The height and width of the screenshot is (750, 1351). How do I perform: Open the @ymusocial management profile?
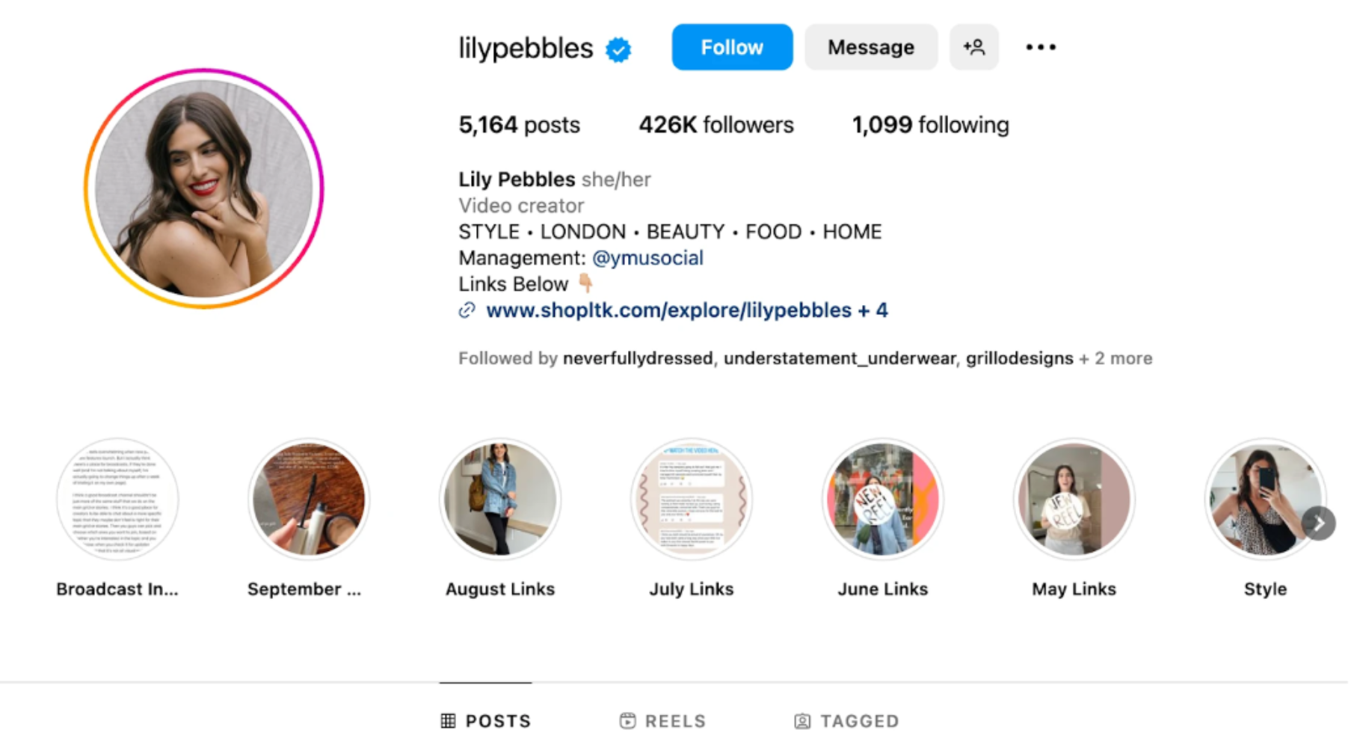(x=647, y=258)
